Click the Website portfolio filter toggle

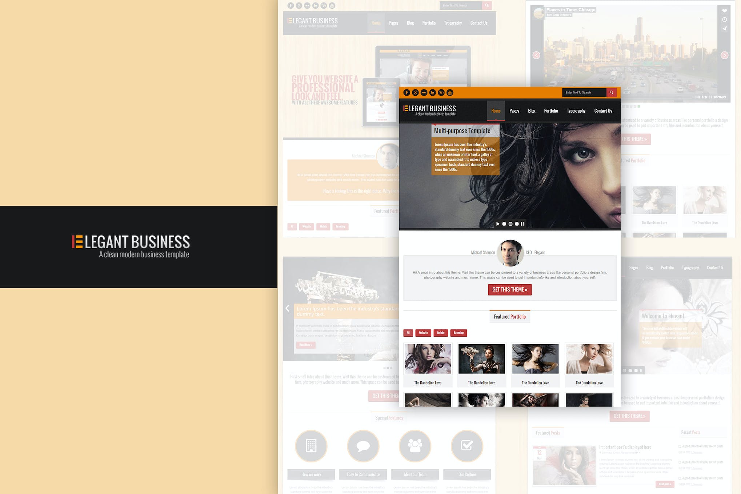[422, 333]
